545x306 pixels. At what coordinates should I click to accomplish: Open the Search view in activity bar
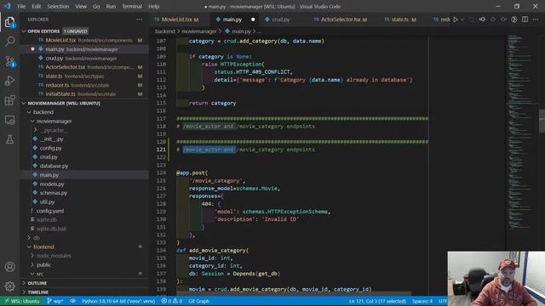[x=9, y=42]
